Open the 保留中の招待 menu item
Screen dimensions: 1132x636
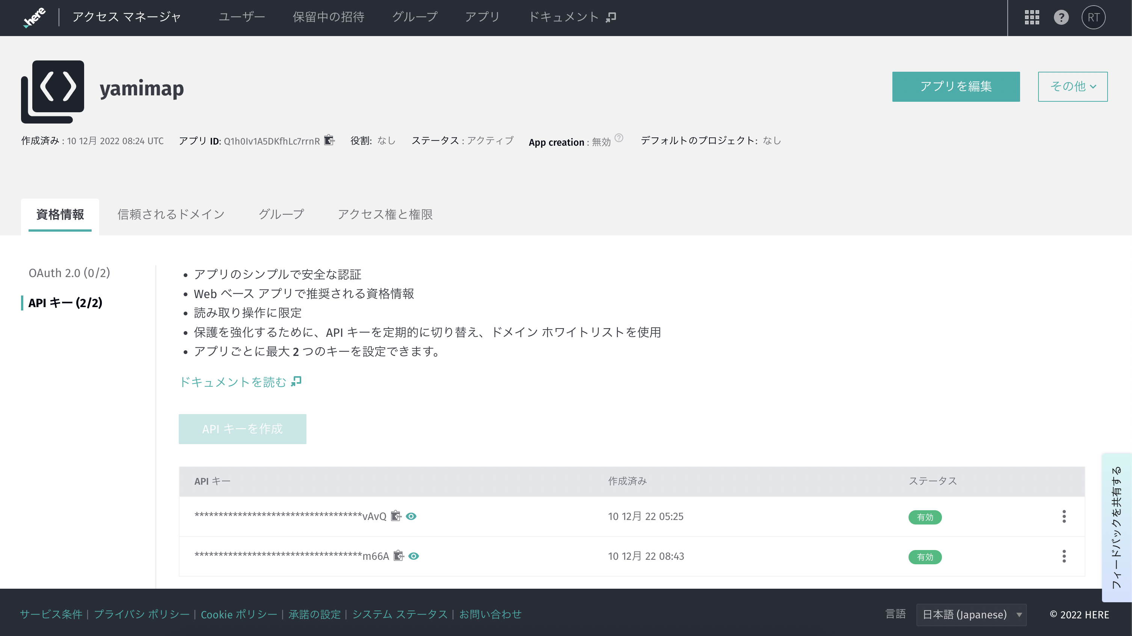pyautogui.click(x=328, y=17)
